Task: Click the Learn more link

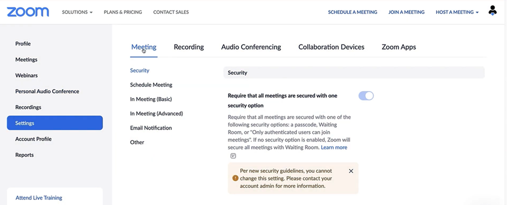Action: tap(334, 147)
